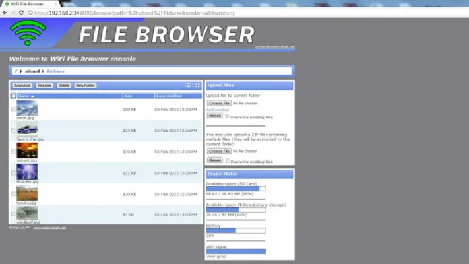Tick the checkbox beside sunset.jpg
The image size is (469, 264).
[13, 152]
